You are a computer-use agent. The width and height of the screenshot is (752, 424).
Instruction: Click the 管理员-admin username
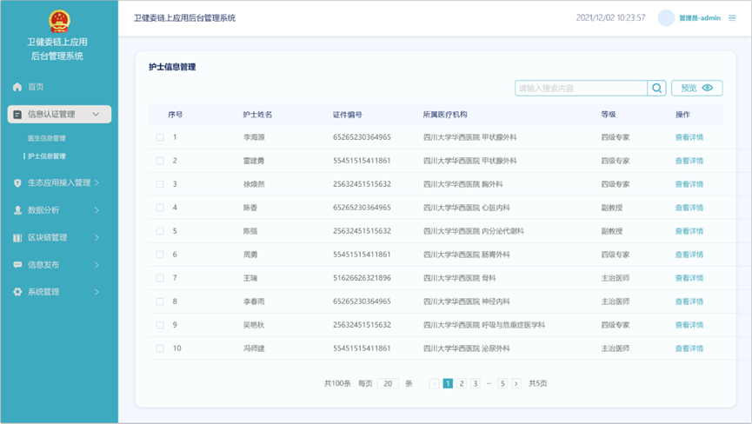pyautogui.click(x=700, y=18)
